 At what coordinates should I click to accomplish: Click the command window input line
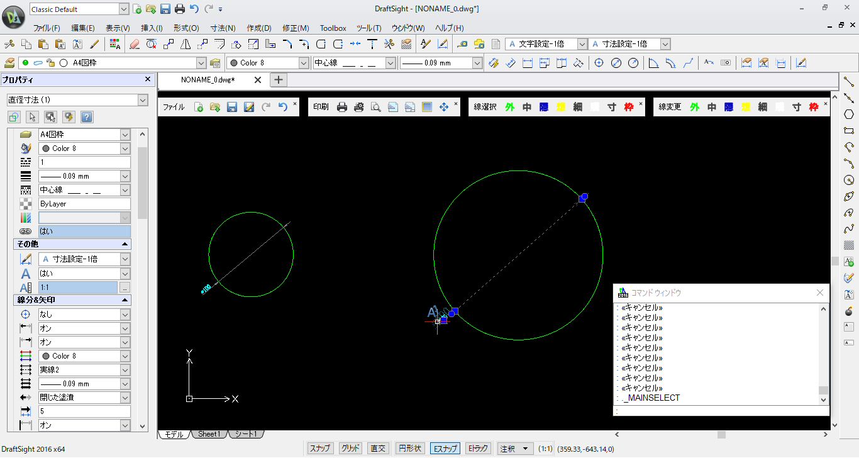721,411
